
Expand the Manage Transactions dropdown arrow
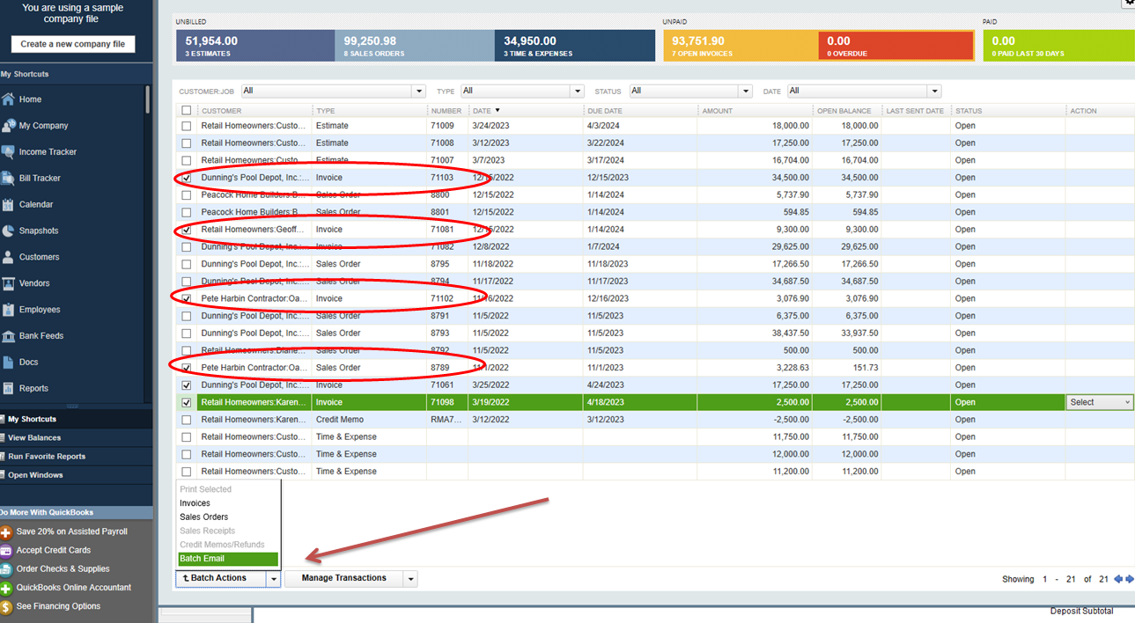[410, 579]
